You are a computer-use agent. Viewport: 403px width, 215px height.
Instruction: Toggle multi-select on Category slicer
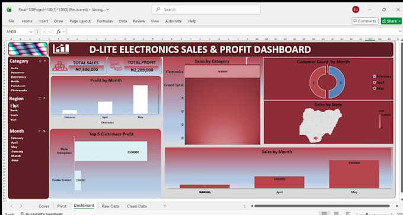pyautogui.click(x=40, y=61)
